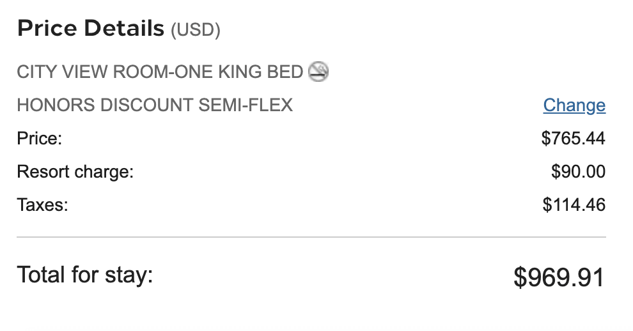
Task: Click the Change link for the rate
Action: pyautogui.click(x=574, y=105)
